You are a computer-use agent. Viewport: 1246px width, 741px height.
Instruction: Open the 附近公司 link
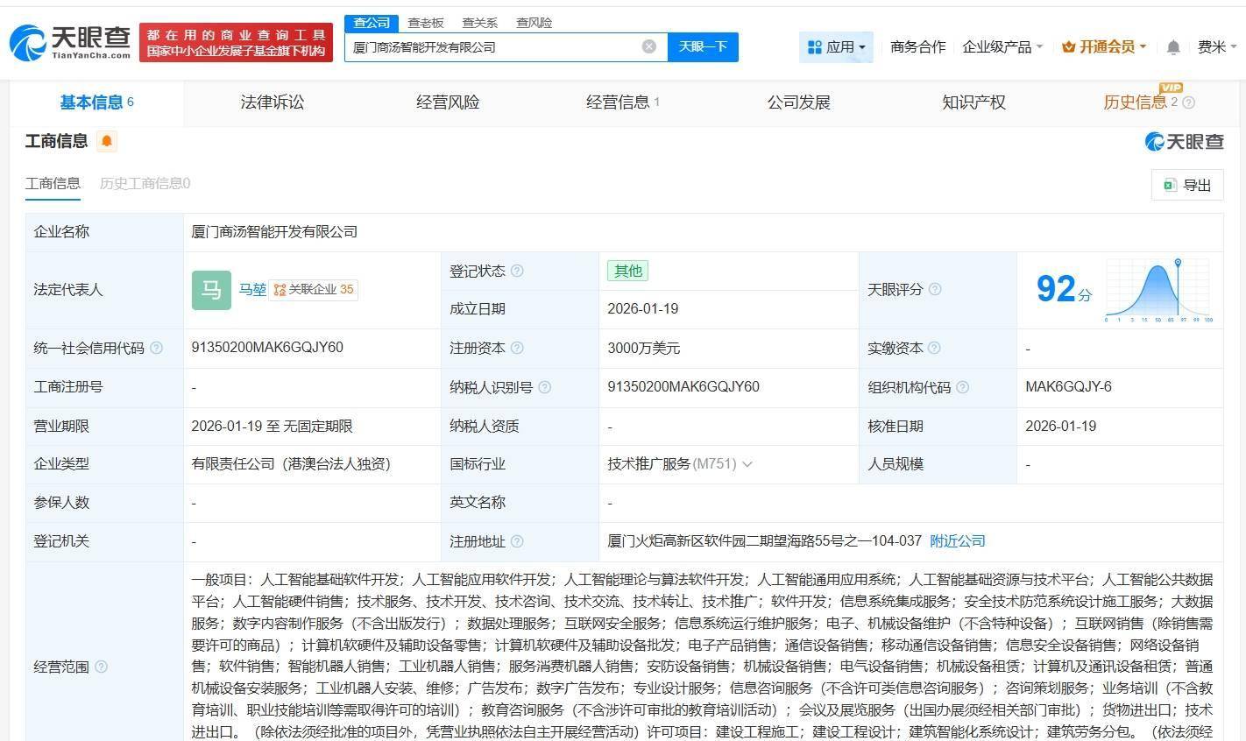(957, 541)
